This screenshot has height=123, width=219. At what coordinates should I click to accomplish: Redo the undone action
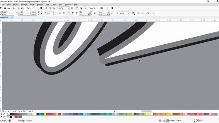tap(34, 8)
